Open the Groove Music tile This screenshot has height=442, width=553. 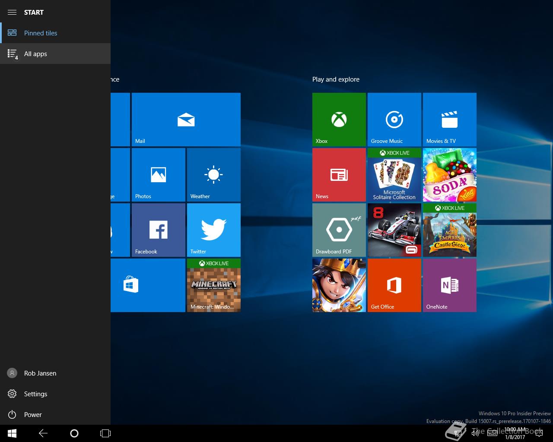[394, 120]
